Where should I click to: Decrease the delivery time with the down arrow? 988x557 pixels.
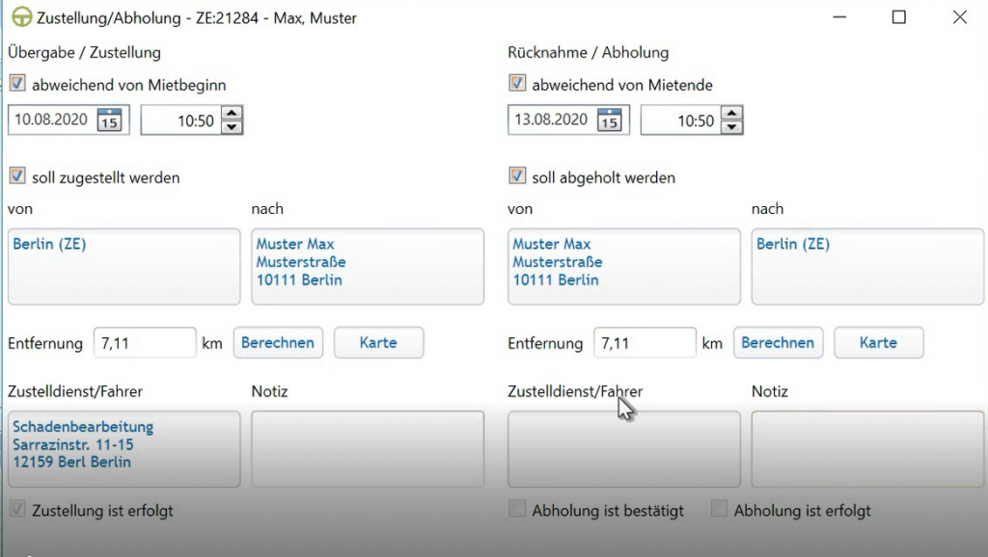(232, 126)
